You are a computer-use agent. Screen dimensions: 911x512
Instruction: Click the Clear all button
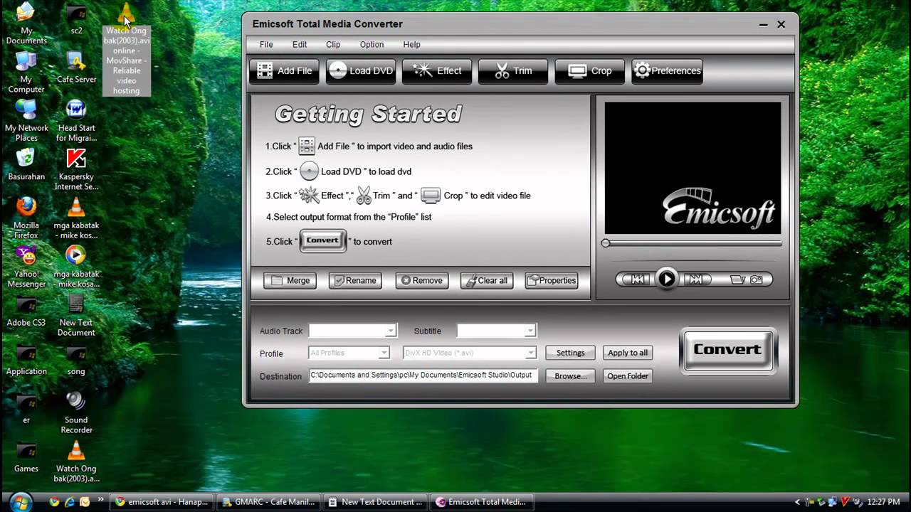point(487,280)
